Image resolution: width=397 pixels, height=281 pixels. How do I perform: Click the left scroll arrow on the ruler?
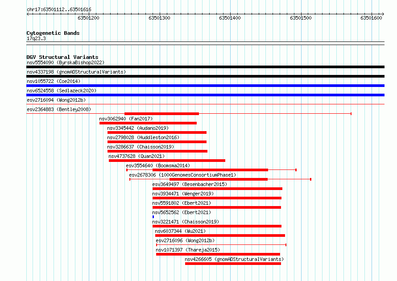pos(28,14)
